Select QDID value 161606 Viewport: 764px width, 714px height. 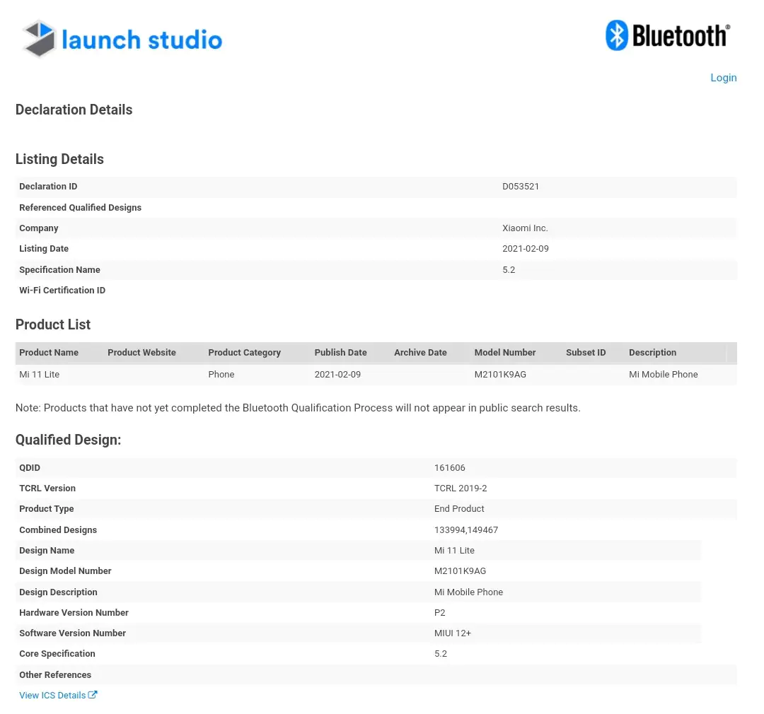[450, 467]
